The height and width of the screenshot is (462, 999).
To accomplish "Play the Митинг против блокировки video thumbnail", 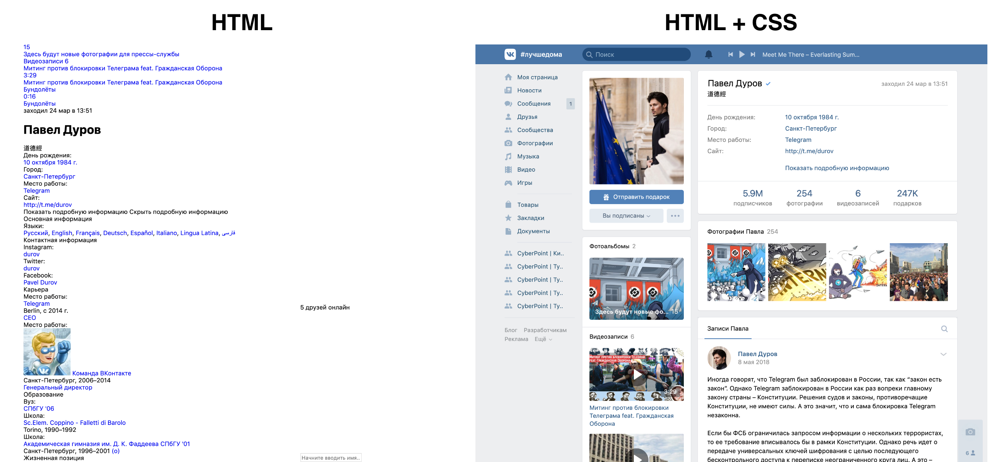I will (637, 374).
